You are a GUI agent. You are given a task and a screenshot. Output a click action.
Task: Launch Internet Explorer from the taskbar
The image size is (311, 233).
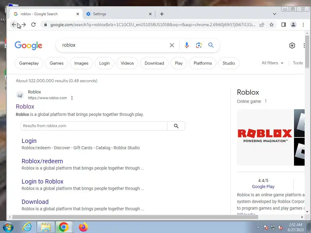[27, 227]
